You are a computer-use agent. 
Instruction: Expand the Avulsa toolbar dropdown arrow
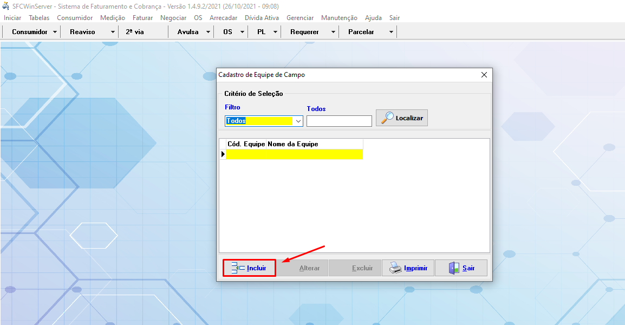(208, 32)
